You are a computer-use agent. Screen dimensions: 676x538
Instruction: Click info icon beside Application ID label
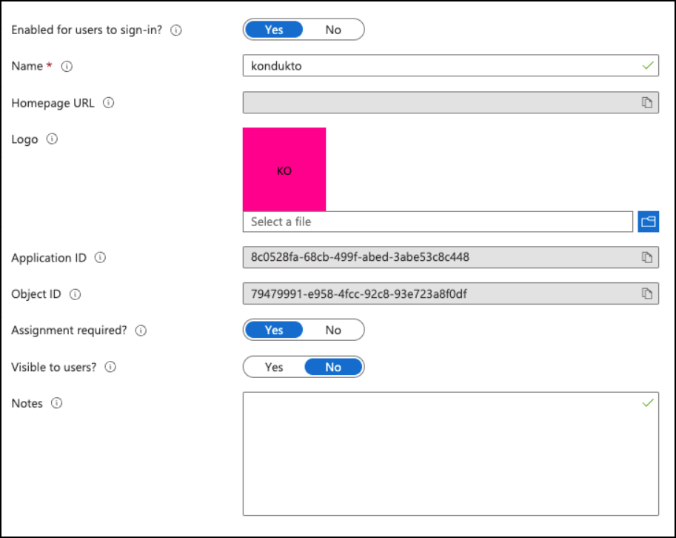point(101,258)
